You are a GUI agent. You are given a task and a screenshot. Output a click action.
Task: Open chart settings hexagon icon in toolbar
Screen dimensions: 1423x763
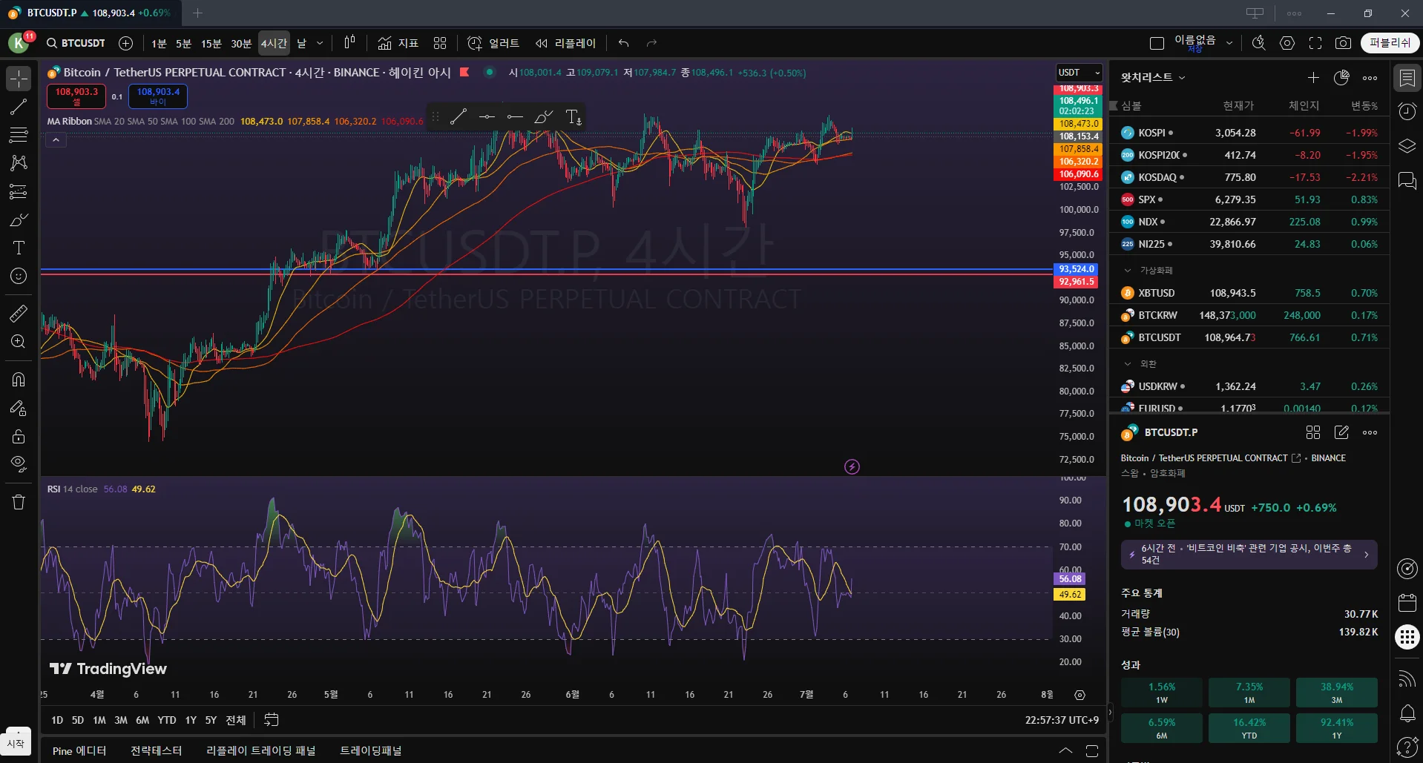point(1287,43)
